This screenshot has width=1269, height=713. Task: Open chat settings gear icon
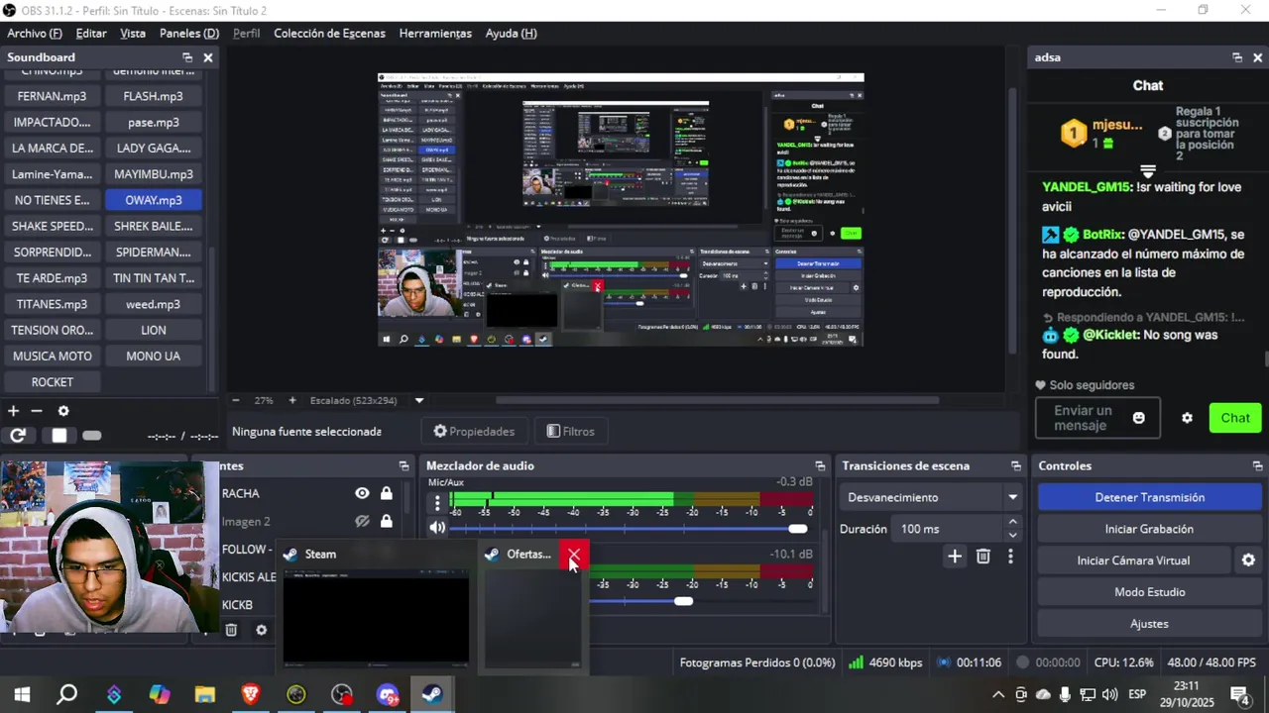coord(1187,418)
